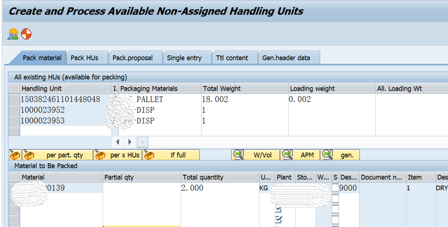Open W/Vol display button
Image resolution: width=448 pixels, height=227 pixels.
256,155
